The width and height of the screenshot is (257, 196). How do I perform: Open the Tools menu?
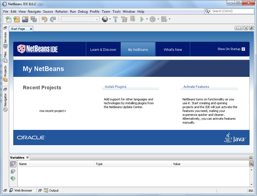pyautogui.click(x=117, y=11)
